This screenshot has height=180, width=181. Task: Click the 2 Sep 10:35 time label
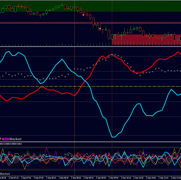point(138,178)
